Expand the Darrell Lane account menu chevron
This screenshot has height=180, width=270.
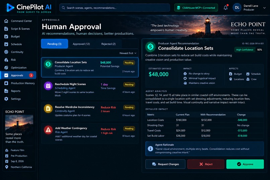click(x=264, y=8)
